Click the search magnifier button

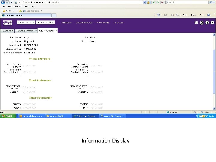[211, 2]
